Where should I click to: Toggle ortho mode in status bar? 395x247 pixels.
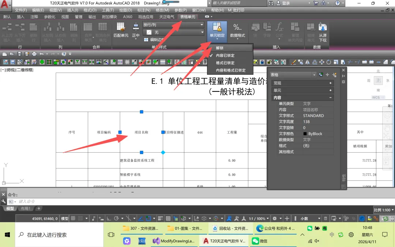109,218
